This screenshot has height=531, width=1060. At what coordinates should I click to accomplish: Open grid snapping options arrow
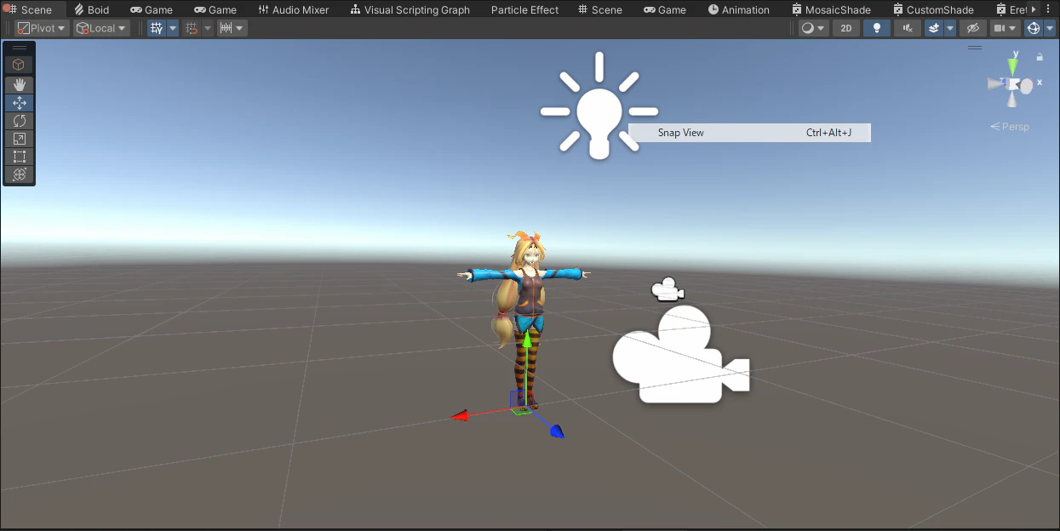coord(208,28)
